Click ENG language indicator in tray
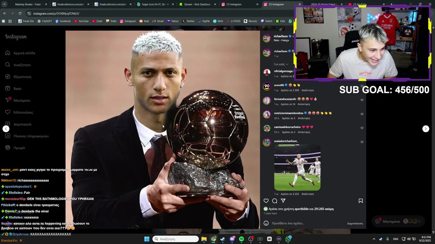The width and height of the screenshot is (435, 244). 396,239
